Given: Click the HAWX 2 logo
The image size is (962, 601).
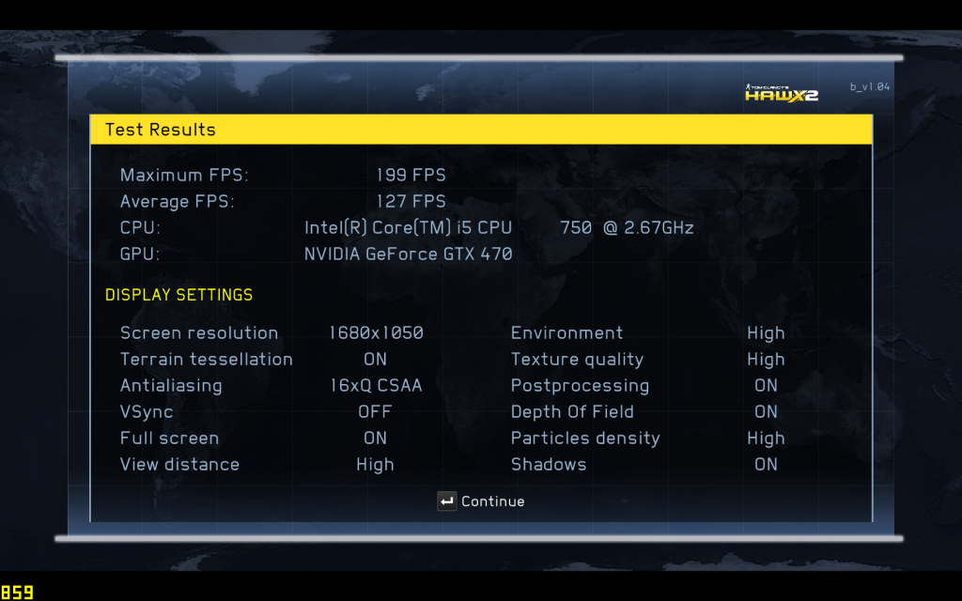Looking at the screenshot, I should tap(781, 93).
